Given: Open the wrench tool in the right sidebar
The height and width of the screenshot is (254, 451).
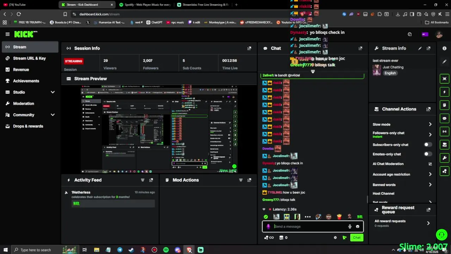Looking at the screenshot, I should (445, 158).
